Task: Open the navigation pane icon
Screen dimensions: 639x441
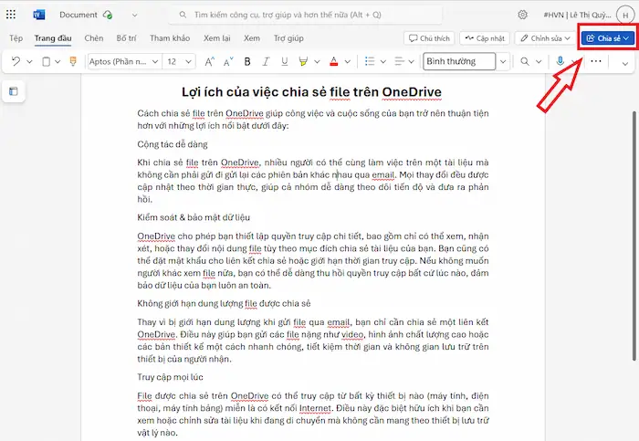Action: point(14,91)
